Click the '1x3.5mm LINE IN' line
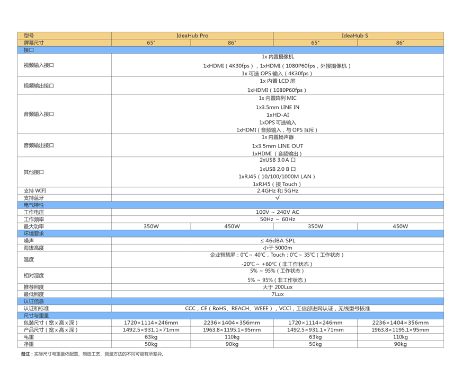Screen dimensions: 471x366 pyautogui.click(x=278, y=107)
